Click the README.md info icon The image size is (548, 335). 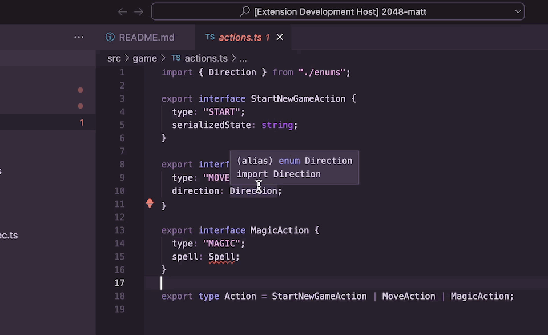[x=110, y=37]
